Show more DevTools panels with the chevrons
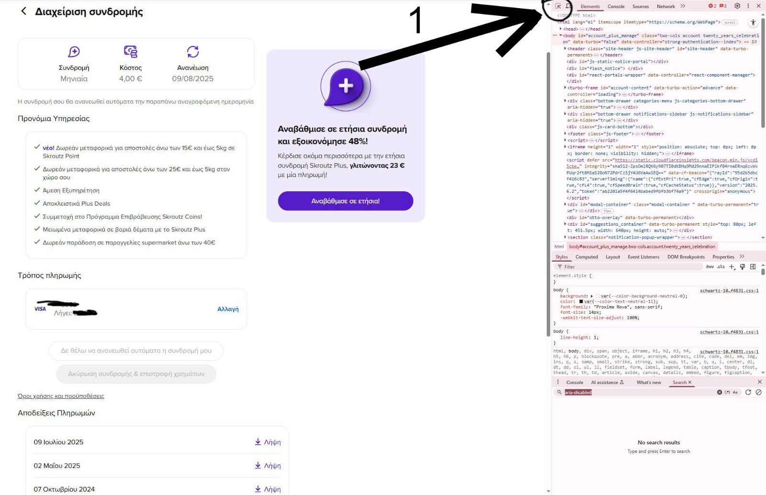This screenshot has height=495, width=766. click(x=683, y=6)
